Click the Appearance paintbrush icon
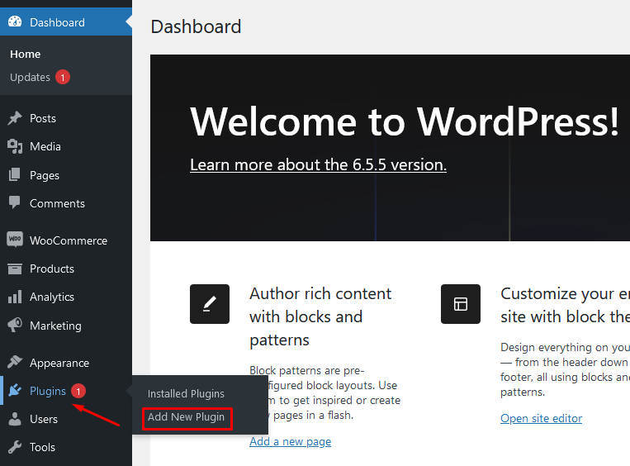The width and height of the screenshot is (630, 466). [15, 363]
